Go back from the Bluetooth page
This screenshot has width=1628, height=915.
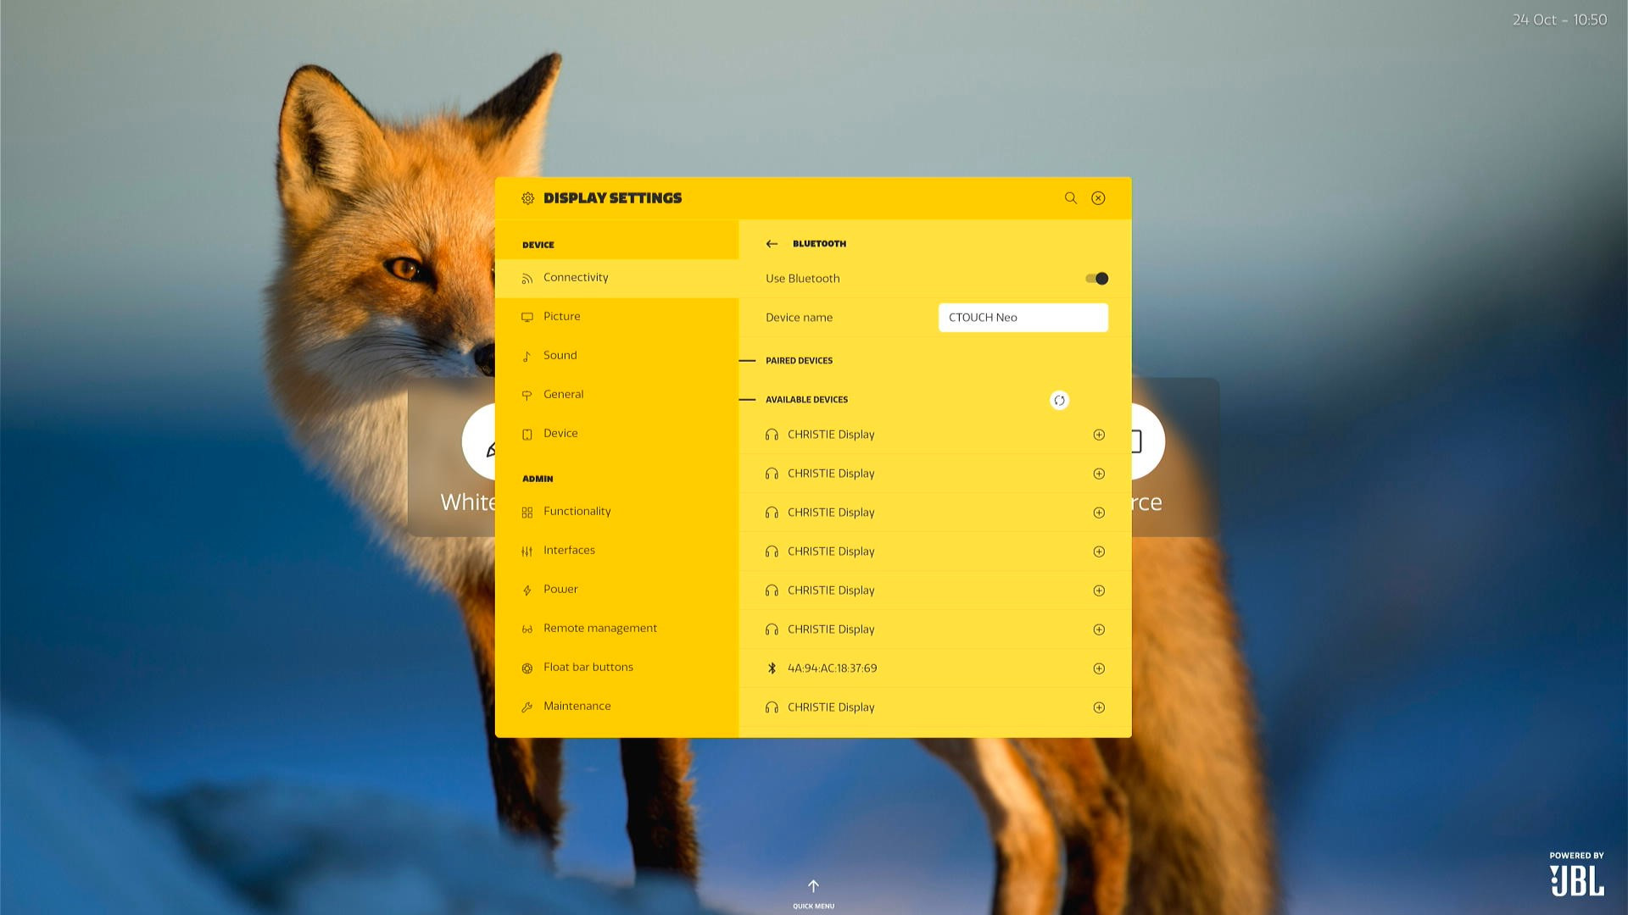tap(772, 244)
